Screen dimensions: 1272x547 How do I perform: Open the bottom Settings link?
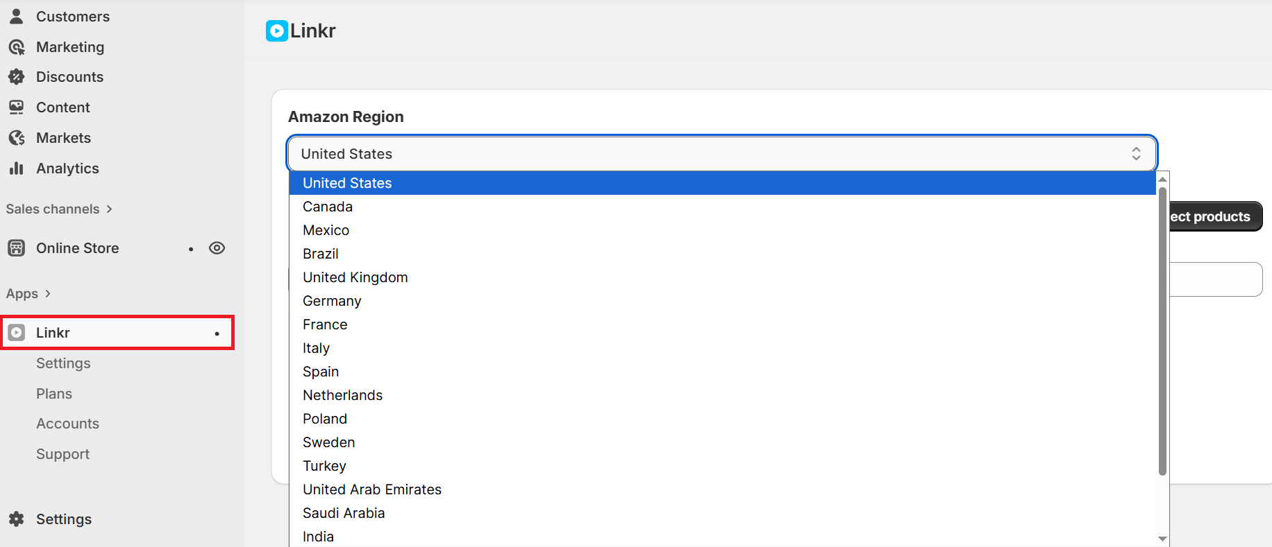pos(64,519)
